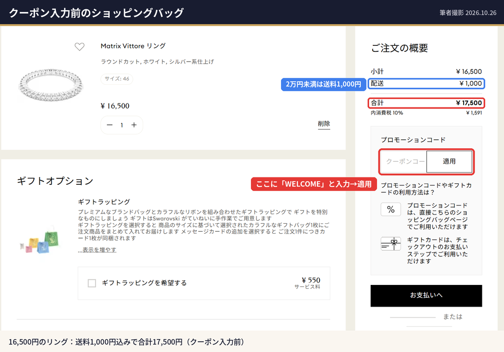
Task: Click the 小計 subtotal row
Action: [426, 71]
